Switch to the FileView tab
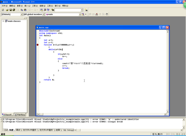186x136 pixels. pyautogui.click(x=20, y=115)
